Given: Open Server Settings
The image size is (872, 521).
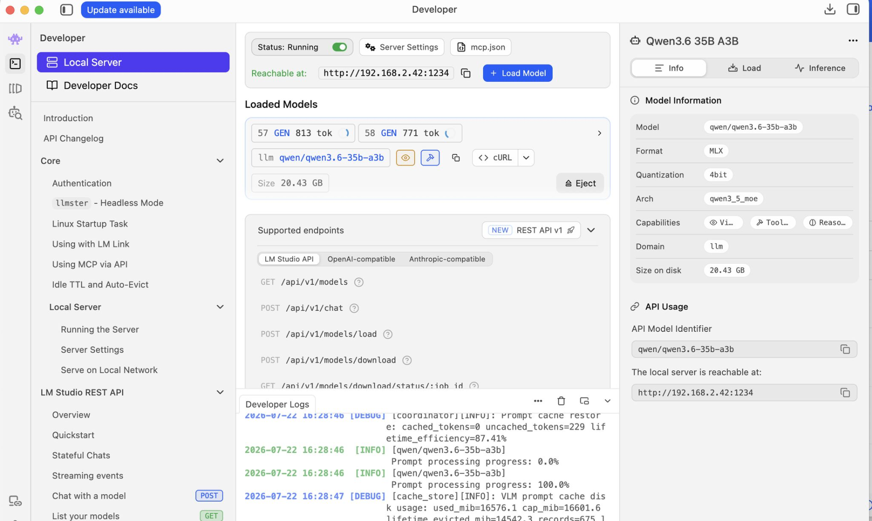Looking at the screenshot, I should pyautogui.click(x=401, y=47).
